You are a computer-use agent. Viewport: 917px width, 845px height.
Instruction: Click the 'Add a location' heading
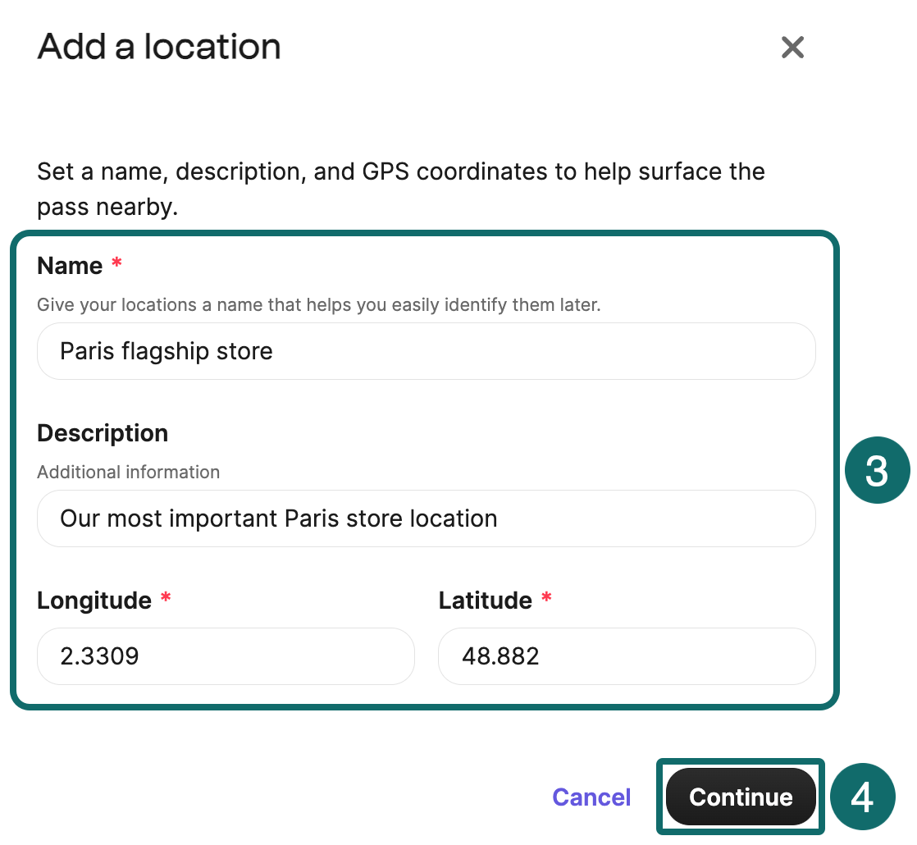(x=159, y=47)
